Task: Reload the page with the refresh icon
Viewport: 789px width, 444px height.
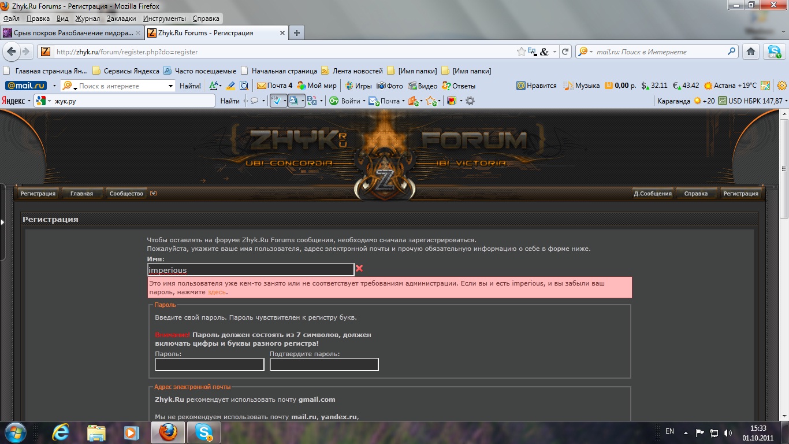Action: pos(565,51)
